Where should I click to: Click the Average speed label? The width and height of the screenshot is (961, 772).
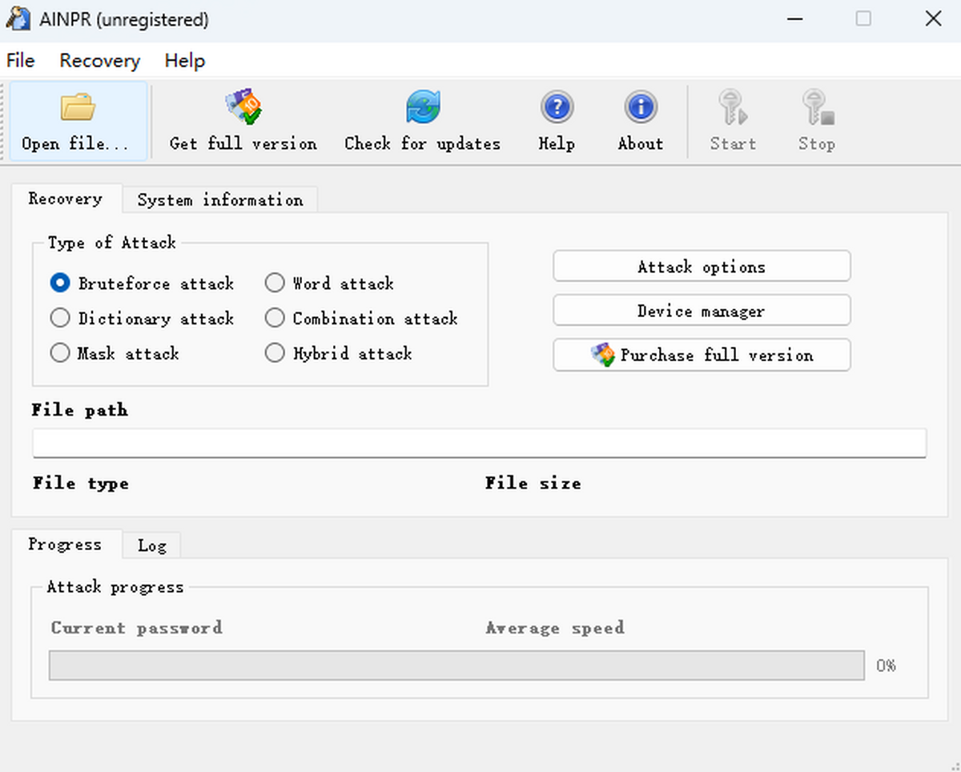click(x=555, y=628)
